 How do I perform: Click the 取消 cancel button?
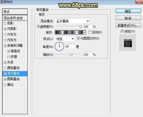(x=128, y=18)
